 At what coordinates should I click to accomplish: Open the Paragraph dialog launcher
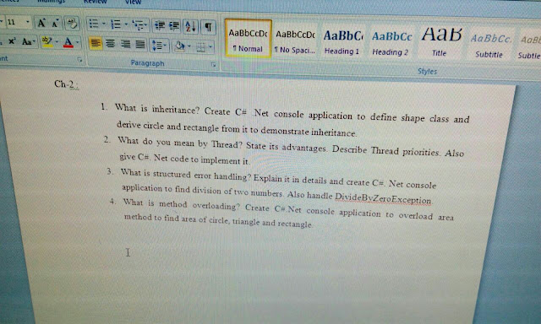coord(214,64)
